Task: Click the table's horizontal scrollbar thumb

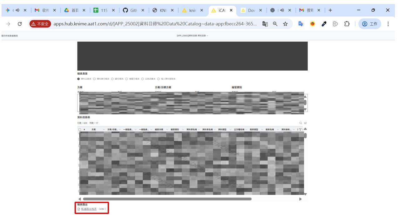Action: pos(167,199)
